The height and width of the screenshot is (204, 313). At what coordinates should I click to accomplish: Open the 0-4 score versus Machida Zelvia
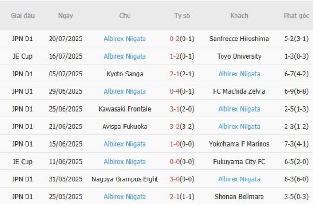(x=175, y=91)
